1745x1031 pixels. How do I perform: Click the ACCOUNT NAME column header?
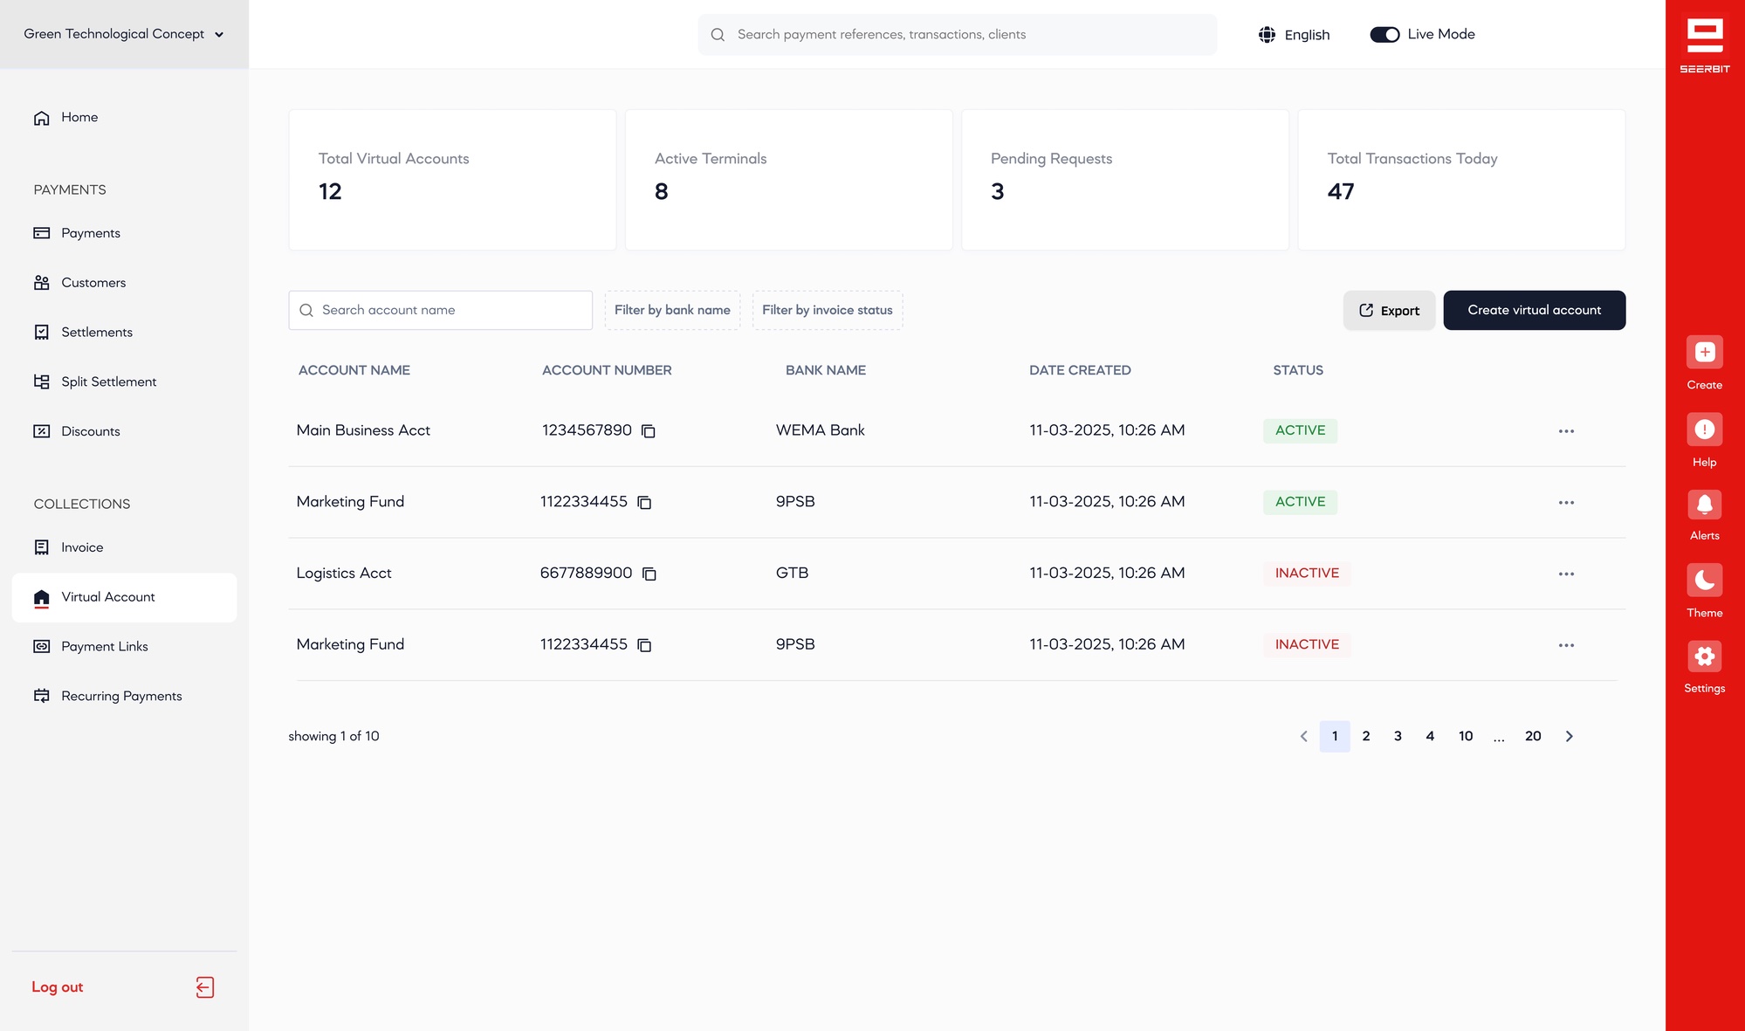point(354,370)
